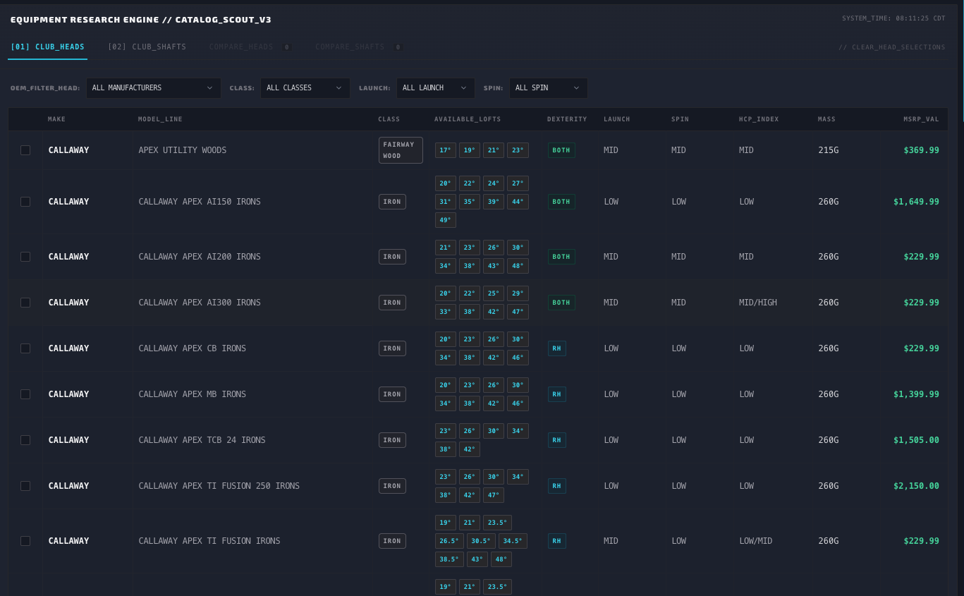964x596 pixels.
Task: Click the BOTH badge in Apex AI300 Irons row
Action: point(561,303)
